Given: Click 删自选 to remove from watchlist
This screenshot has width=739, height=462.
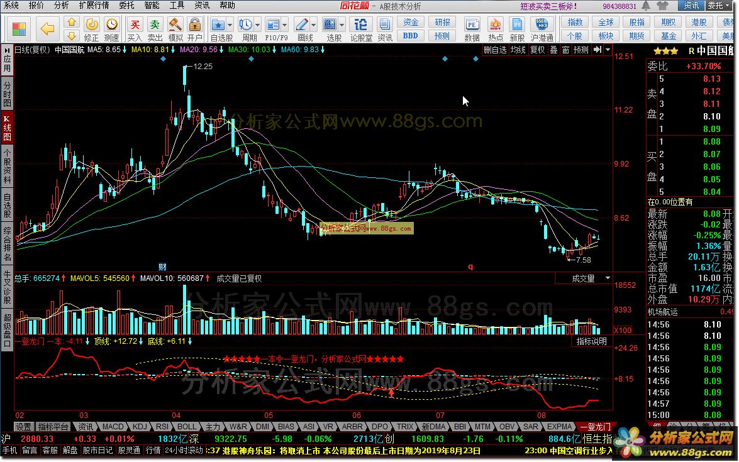Looking at the screenshot, I should tap(496, 50).
